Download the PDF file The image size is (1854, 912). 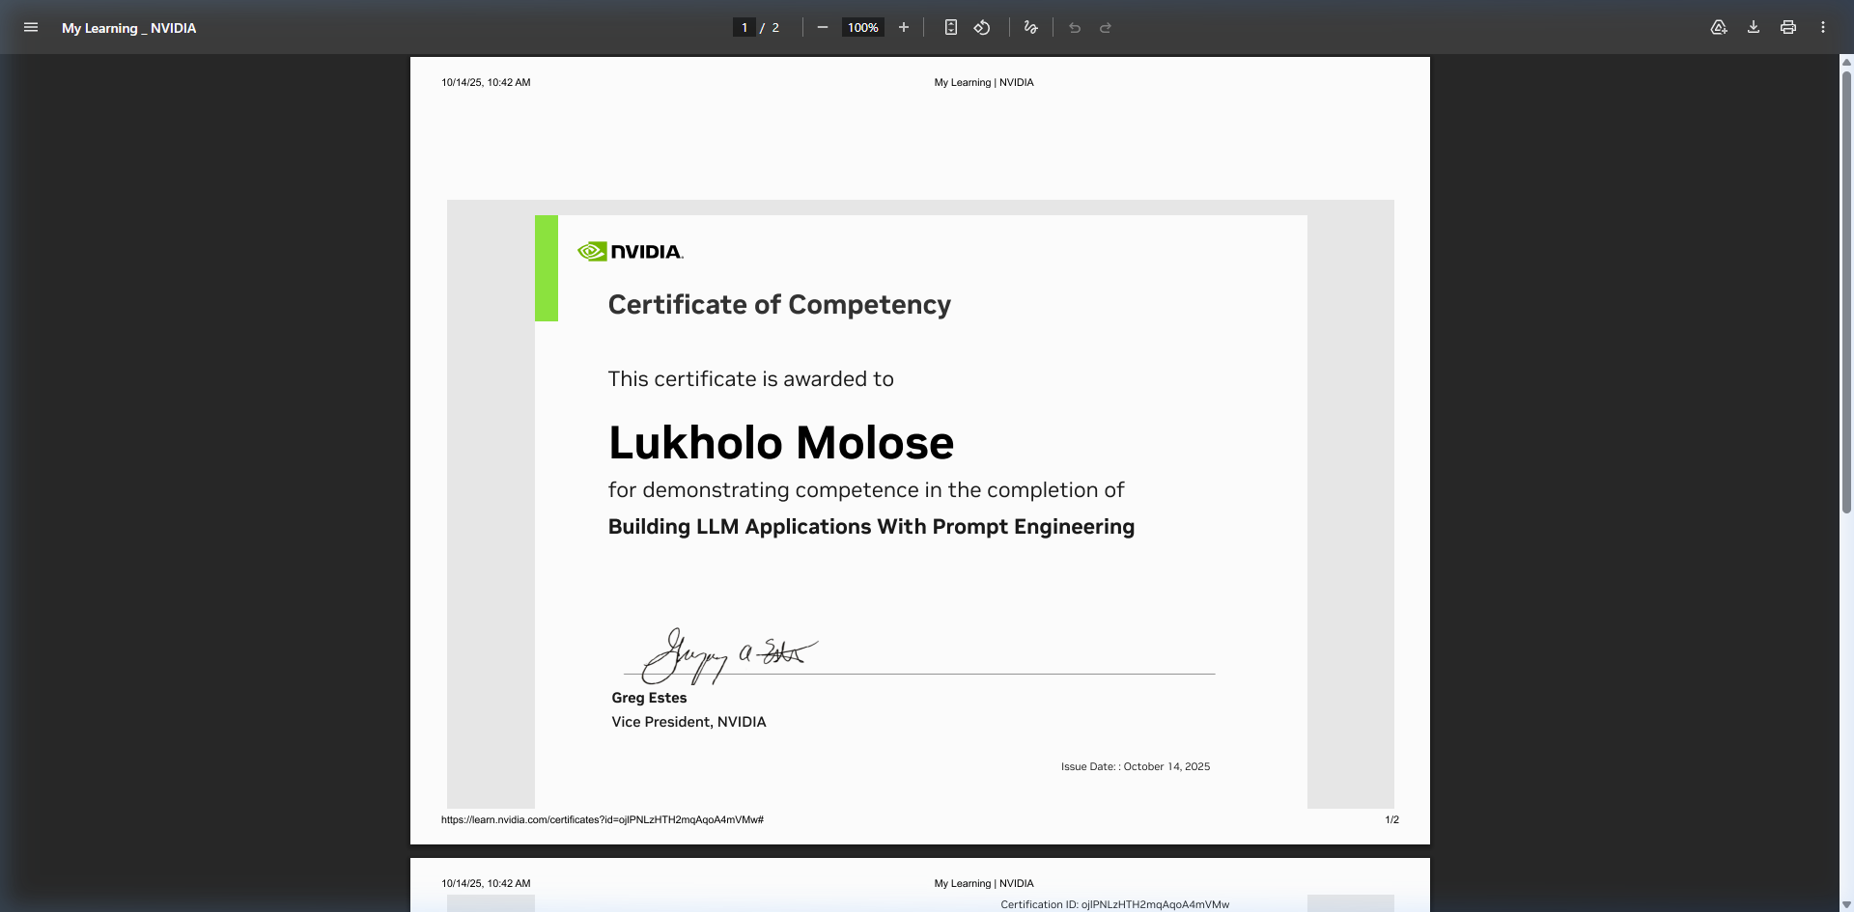pos(1754,27)
